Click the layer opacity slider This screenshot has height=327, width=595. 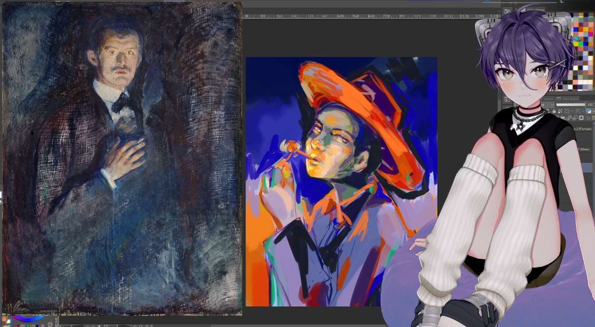[x=570, y=104]
